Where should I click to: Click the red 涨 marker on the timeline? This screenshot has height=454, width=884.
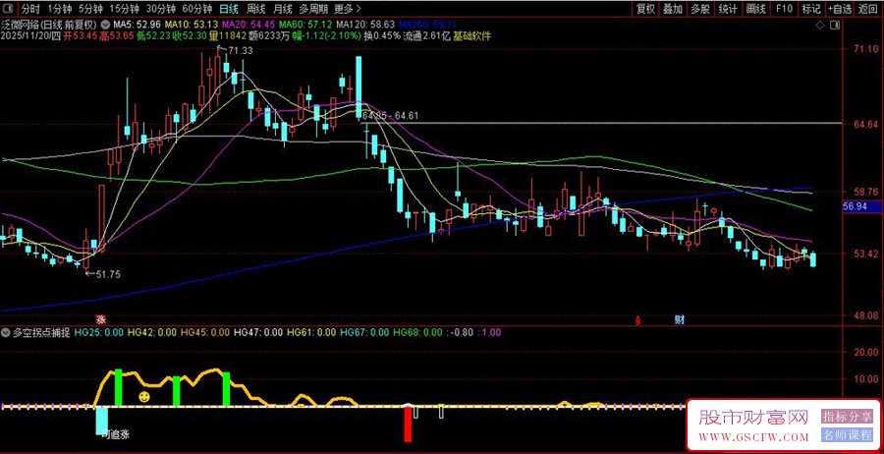pyautogui.click(x=100, y=320)
